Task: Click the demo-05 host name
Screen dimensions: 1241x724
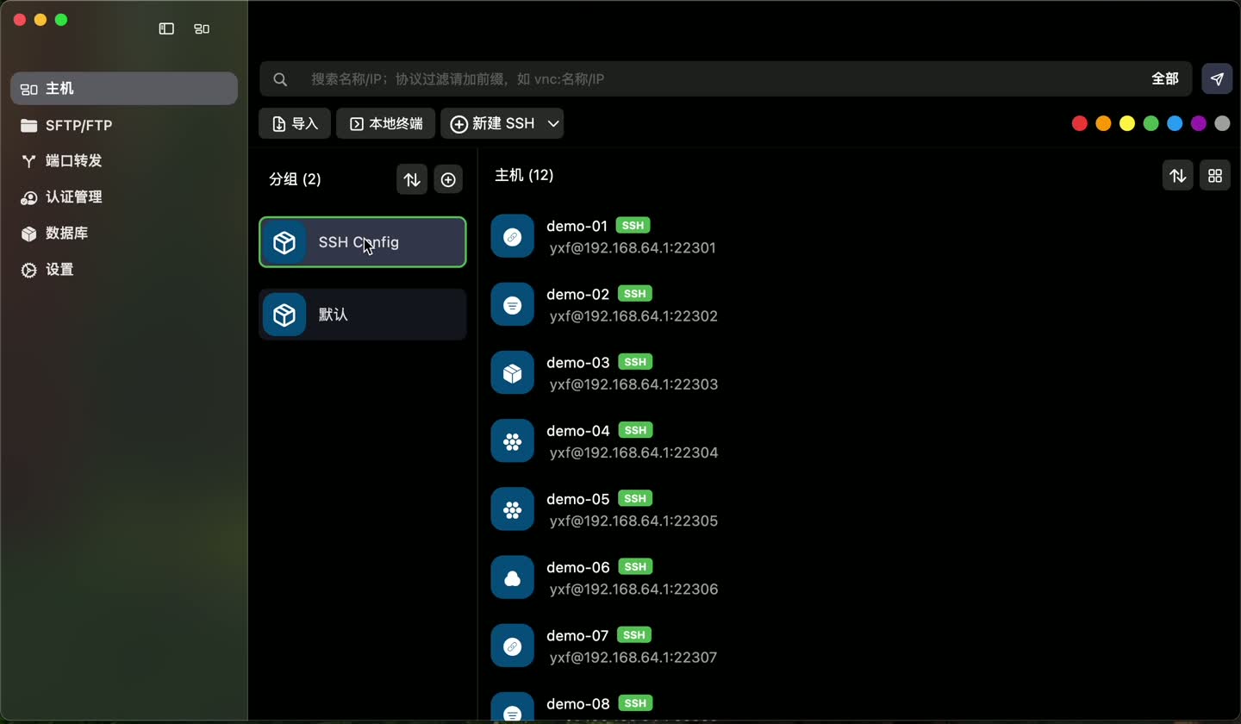Action: pos(578,499)
